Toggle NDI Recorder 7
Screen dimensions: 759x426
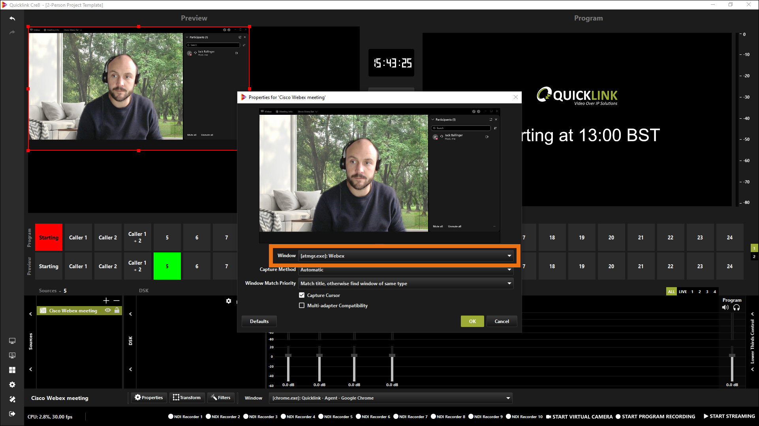tap(410, 417)
